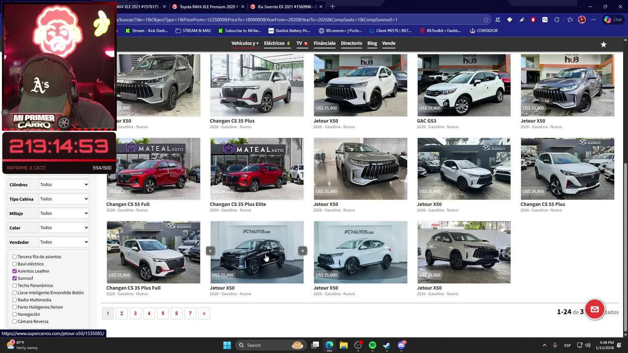
Task: Open Starlink Battery bookmark
Action: click(289, 30)
